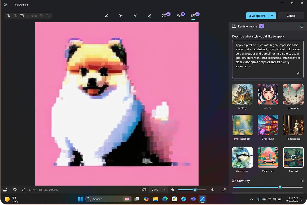Open the brightness Adjustment tool
307x205 pixels.
pyautogui.click(x=121, y=16)
